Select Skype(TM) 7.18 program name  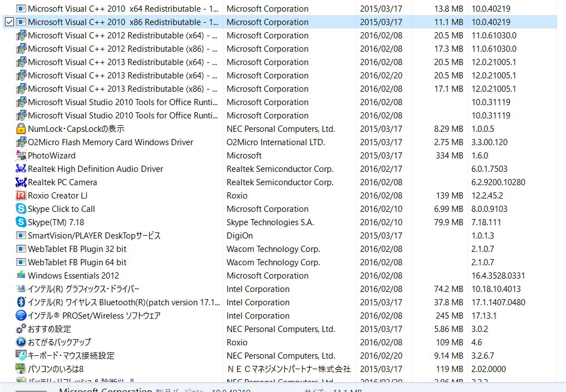pos(56,222)
